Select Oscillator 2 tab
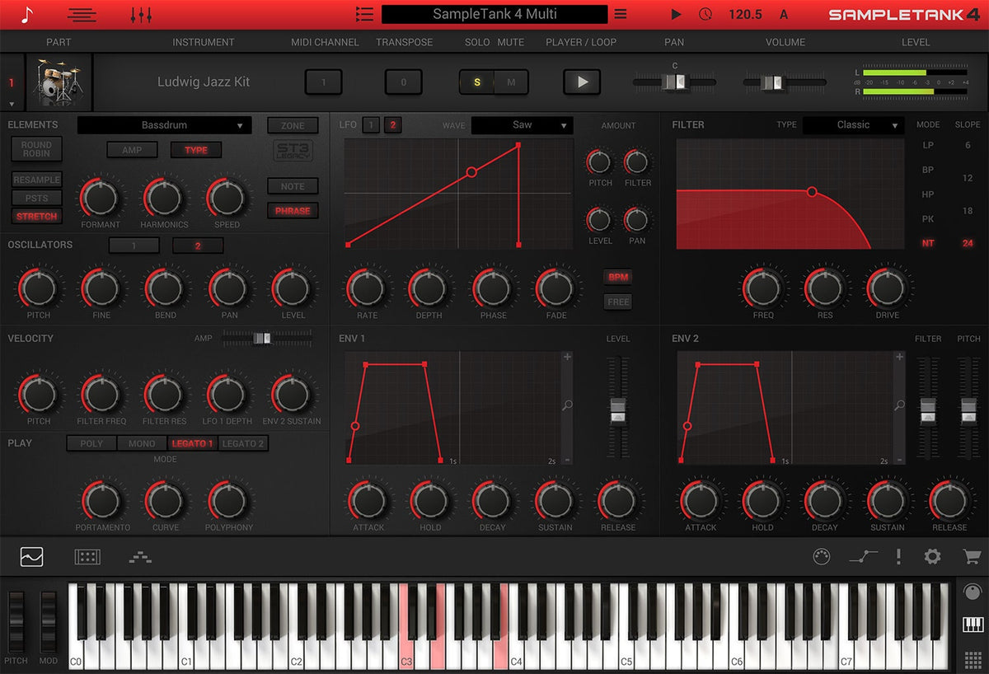Screen dimensions: 989x674 click(x=198, y=246)
